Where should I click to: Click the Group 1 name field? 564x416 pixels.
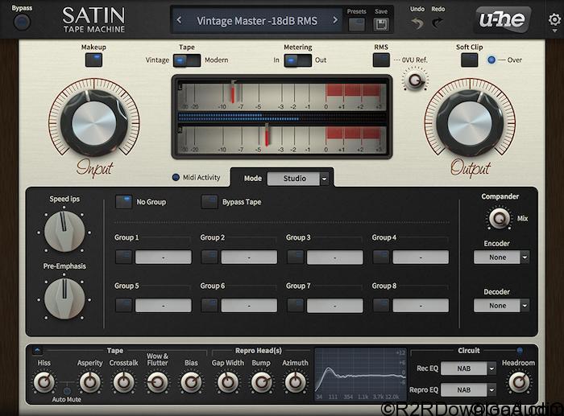tap(164, 257)
